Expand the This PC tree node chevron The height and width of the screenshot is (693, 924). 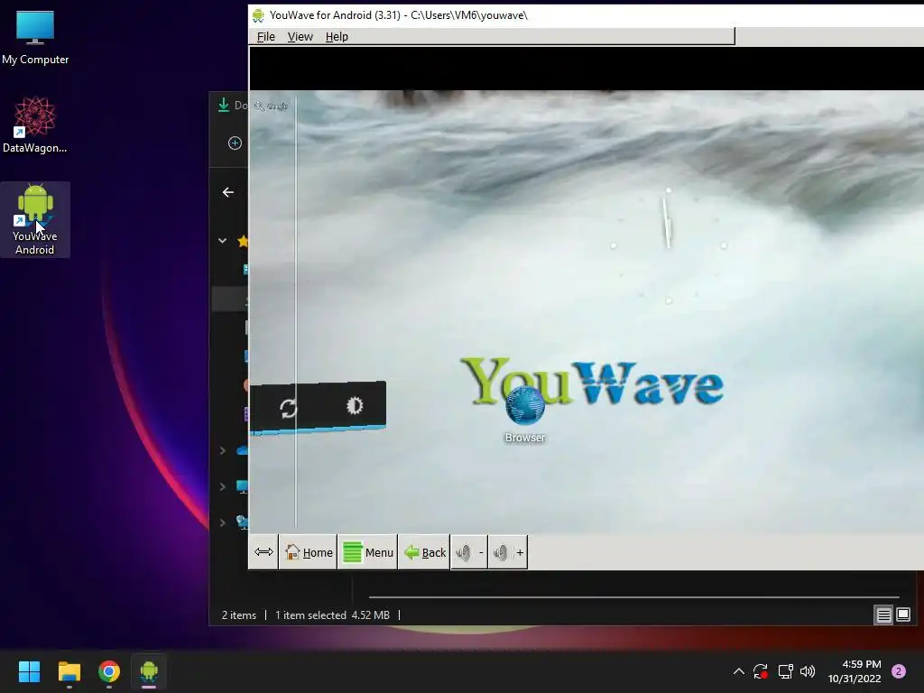click(222, 486)
